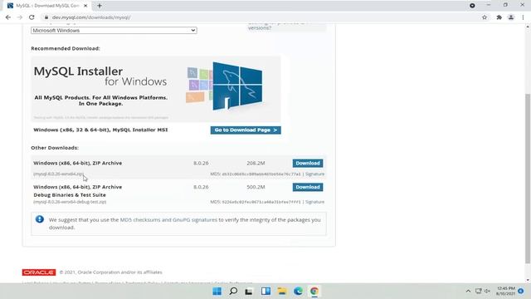Click the 208.2M file size value
This screenshot has width=531, height=299.
pyautogui.click(x=256, y=163)
